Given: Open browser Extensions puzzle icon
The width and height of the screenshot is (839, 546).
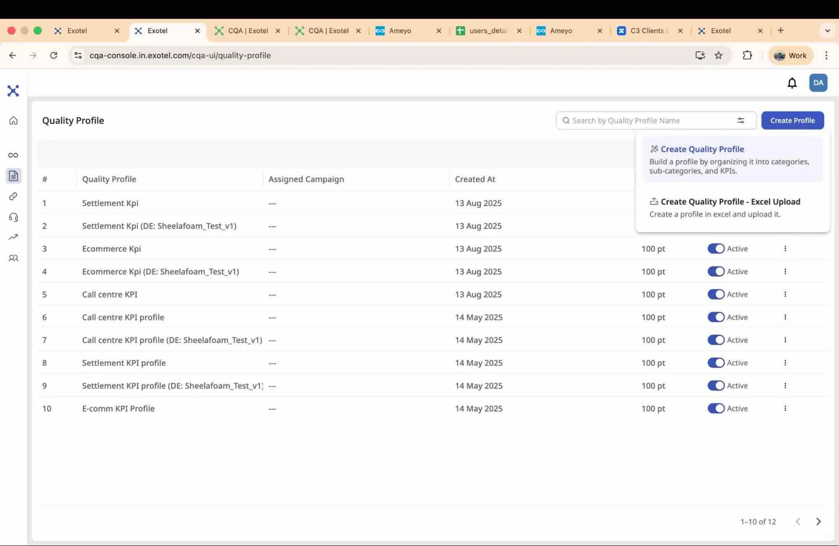Looking at the screenshot, I should 747,55.
